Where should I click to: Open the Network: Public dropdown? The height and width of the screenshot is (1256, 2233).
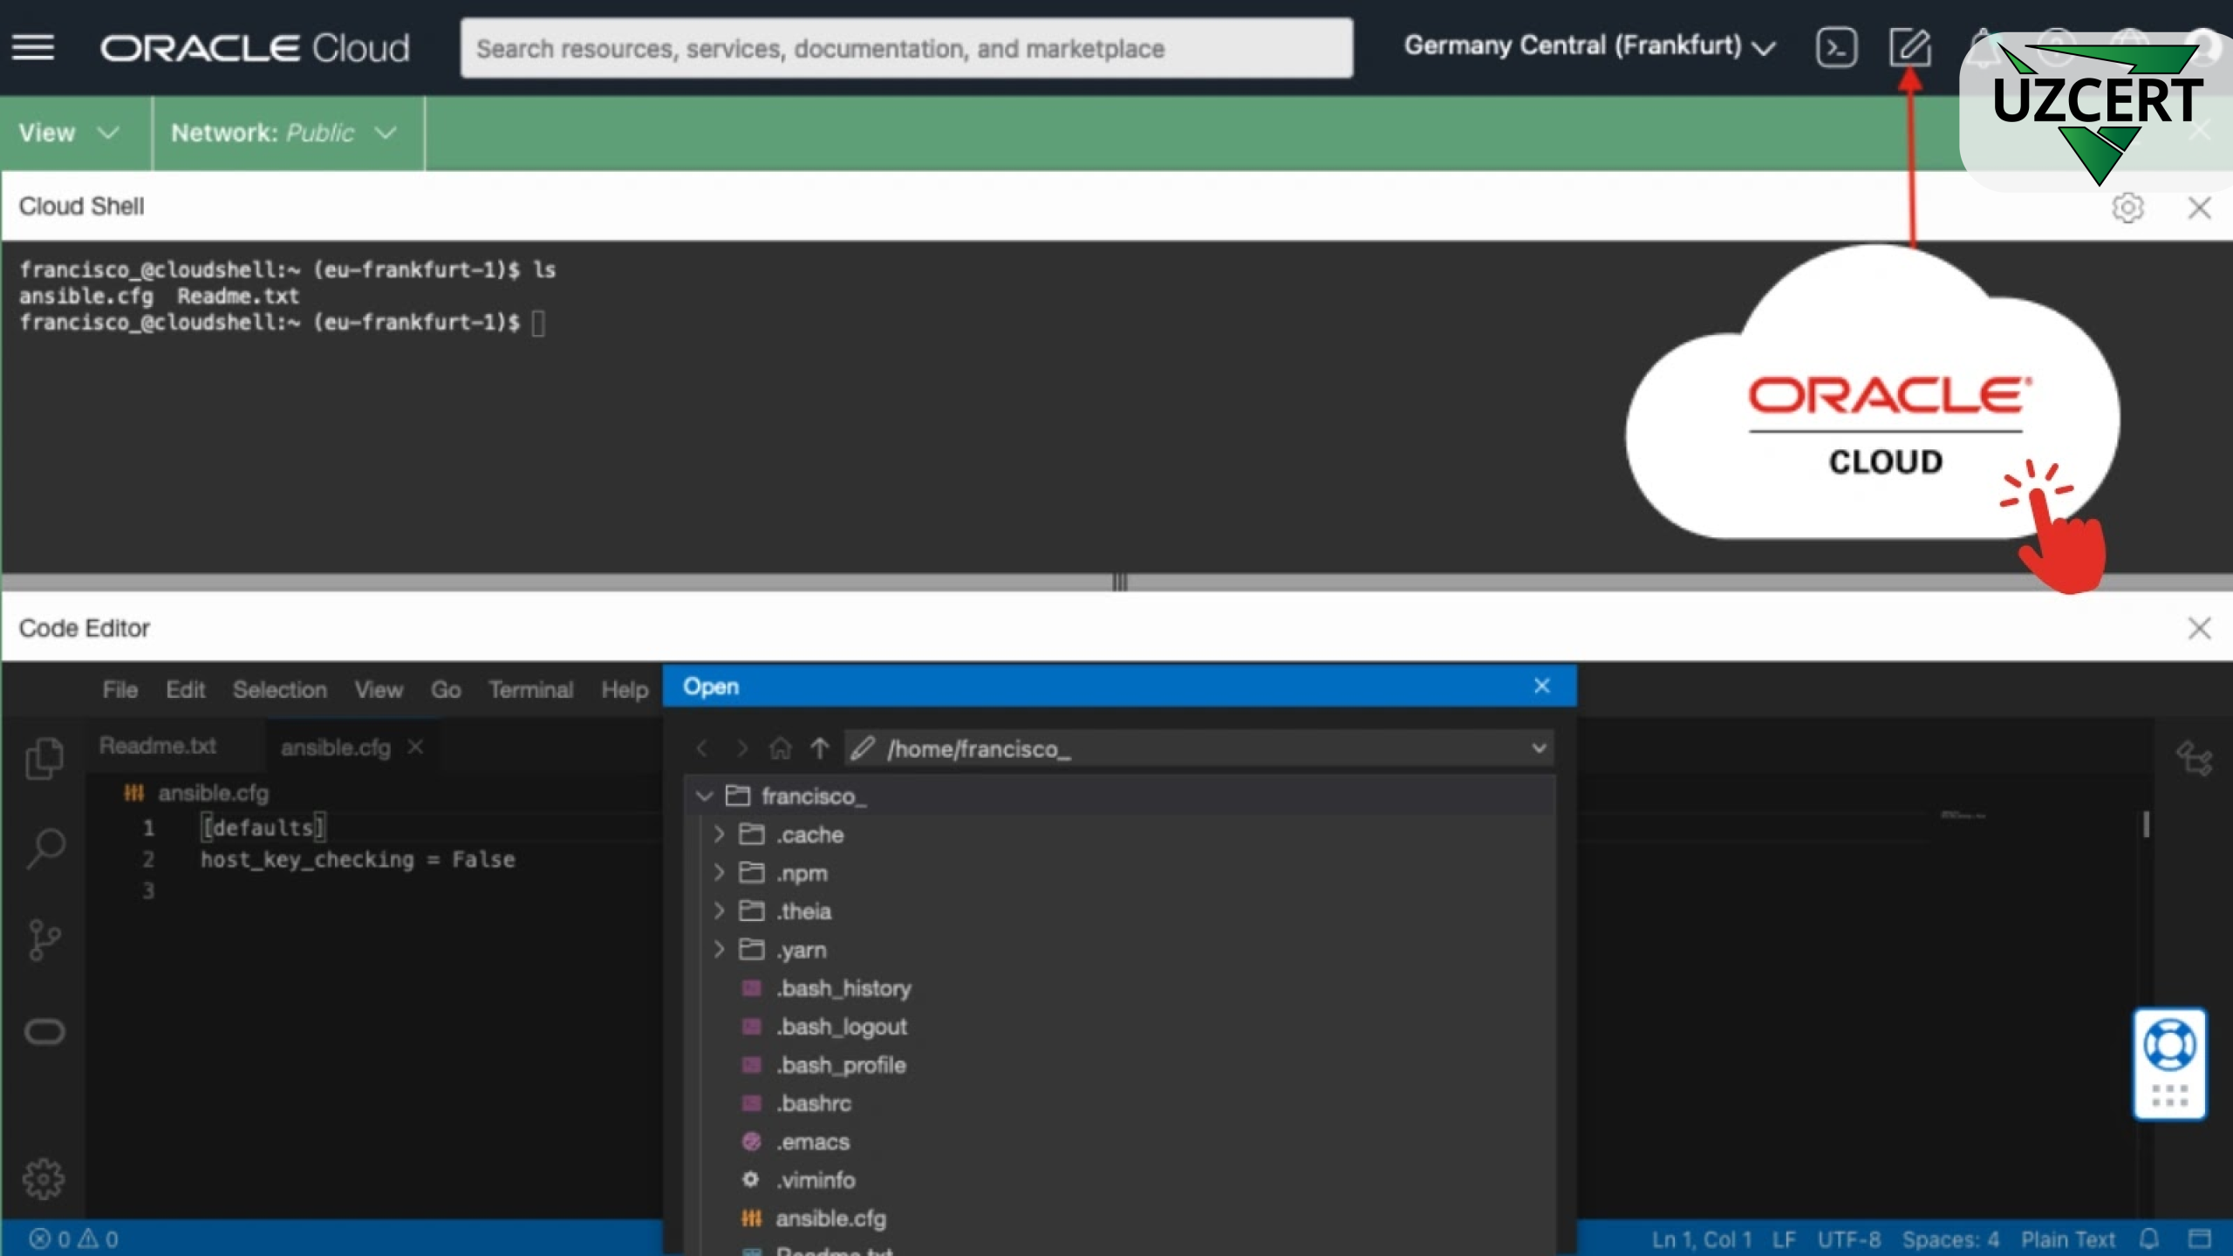point(284,133)
